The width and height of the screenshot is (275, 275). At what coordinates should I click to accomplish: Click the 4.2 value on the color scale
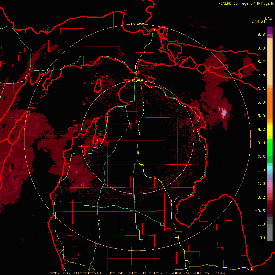[261, 130]
